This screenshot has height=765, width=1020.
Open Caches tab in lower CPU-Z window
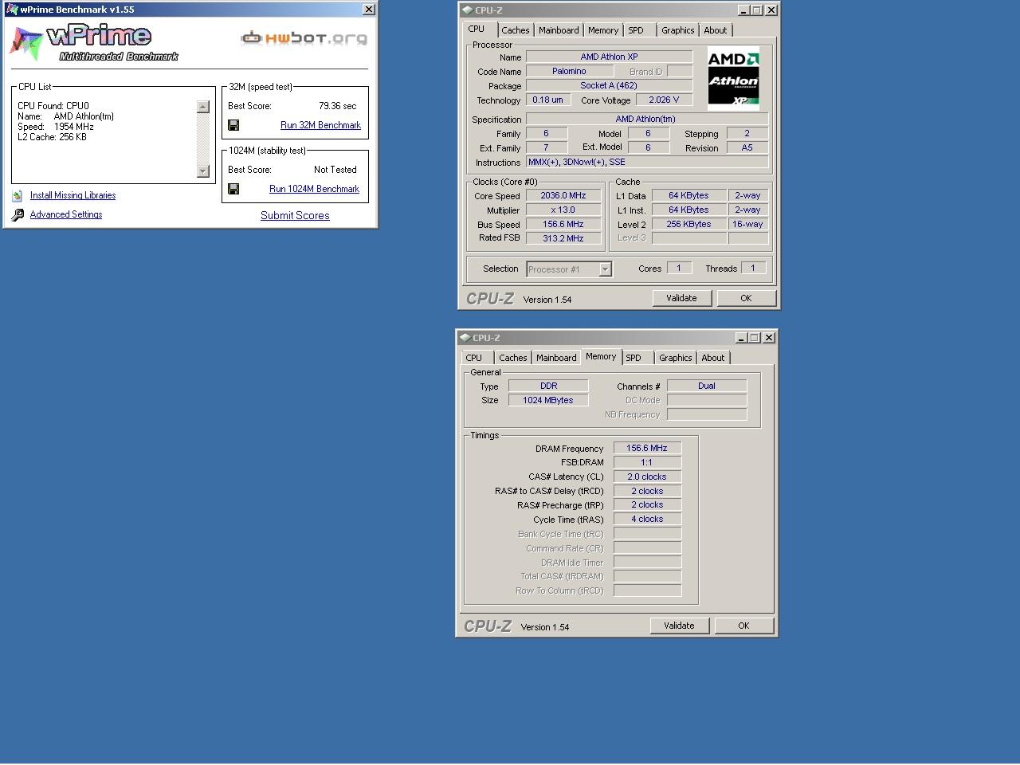[x=513, y=358]
